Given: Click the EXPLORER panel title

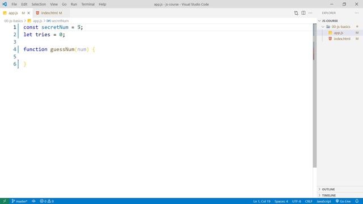Looking at the screenshot, I should point(329,13).
